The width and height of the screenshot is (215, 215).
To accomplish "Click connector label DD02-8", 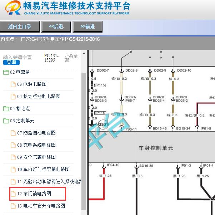I will [x=131, y=70].
